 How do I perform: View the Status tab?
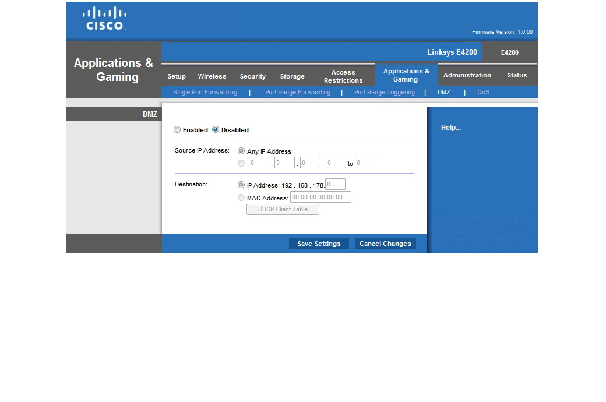[517, 75]
